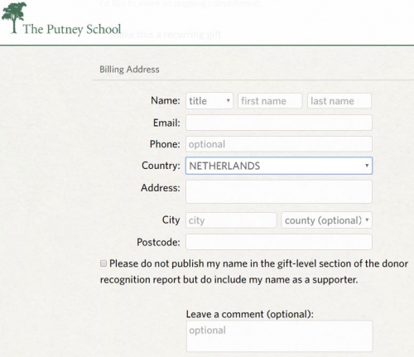Screen dimensions: 414x357
Task: Focus the first name field
Action: [x=270, y=101]
